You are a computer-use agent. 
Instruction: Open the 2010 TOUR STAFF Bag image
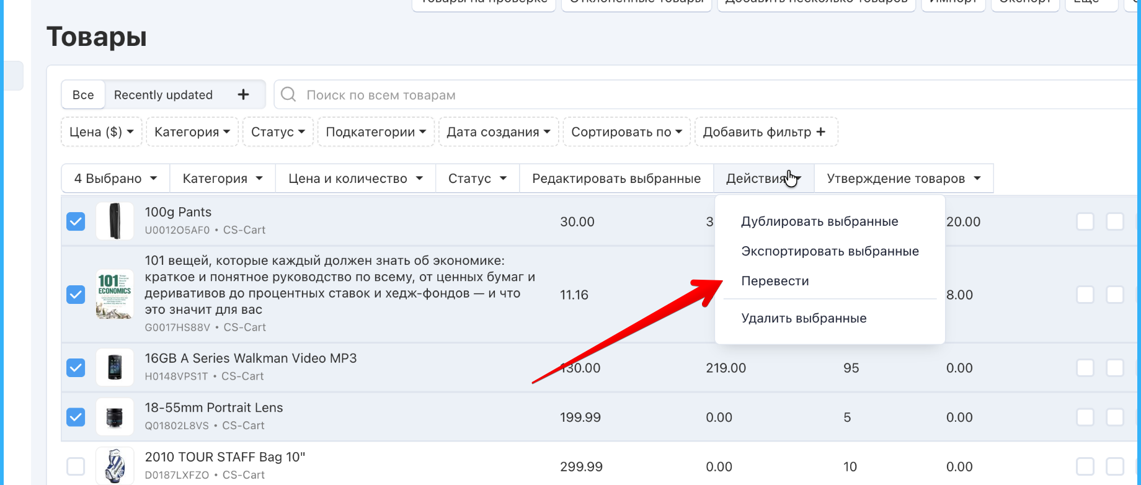pos(115,466)
